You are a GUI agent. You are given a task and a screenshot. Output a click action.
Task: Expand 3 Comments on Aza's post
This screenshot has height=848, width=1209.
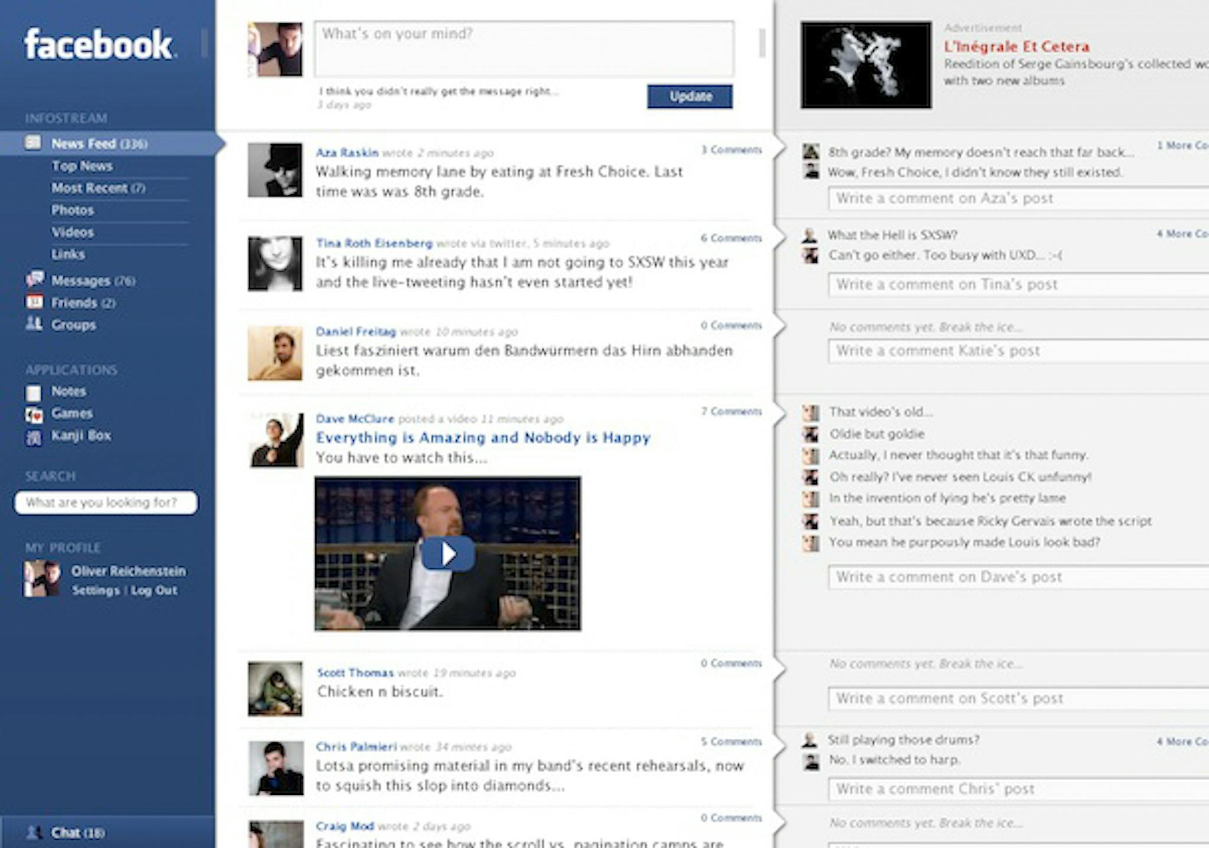731,150
